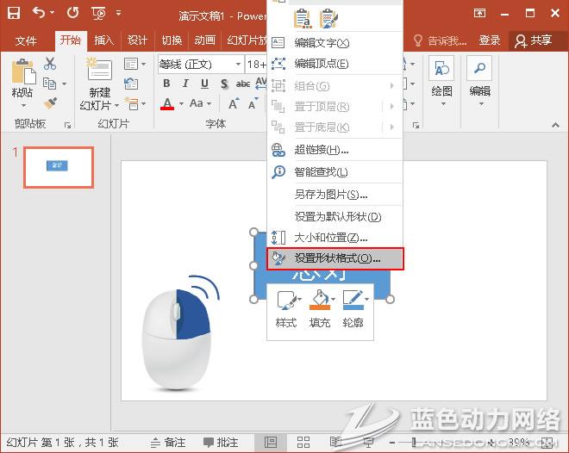Select slide 1 thumbnail
Viewport: 569px width, 453px height.
(x=58, y=166)
